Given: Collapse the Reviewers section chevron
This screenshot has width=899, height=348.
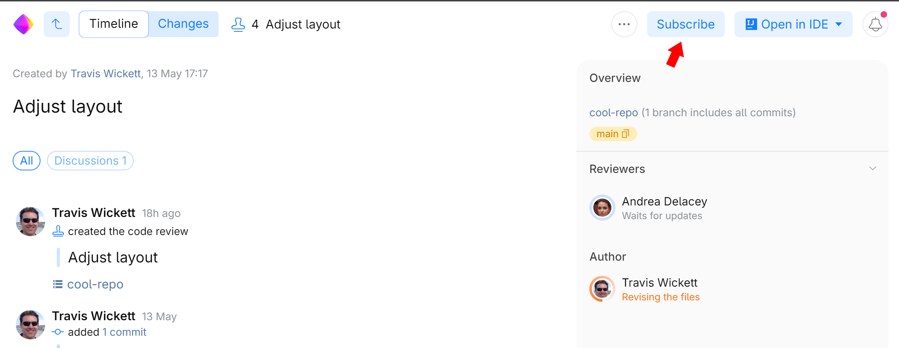Looking at the screenshot, I should tap(873, 168).
